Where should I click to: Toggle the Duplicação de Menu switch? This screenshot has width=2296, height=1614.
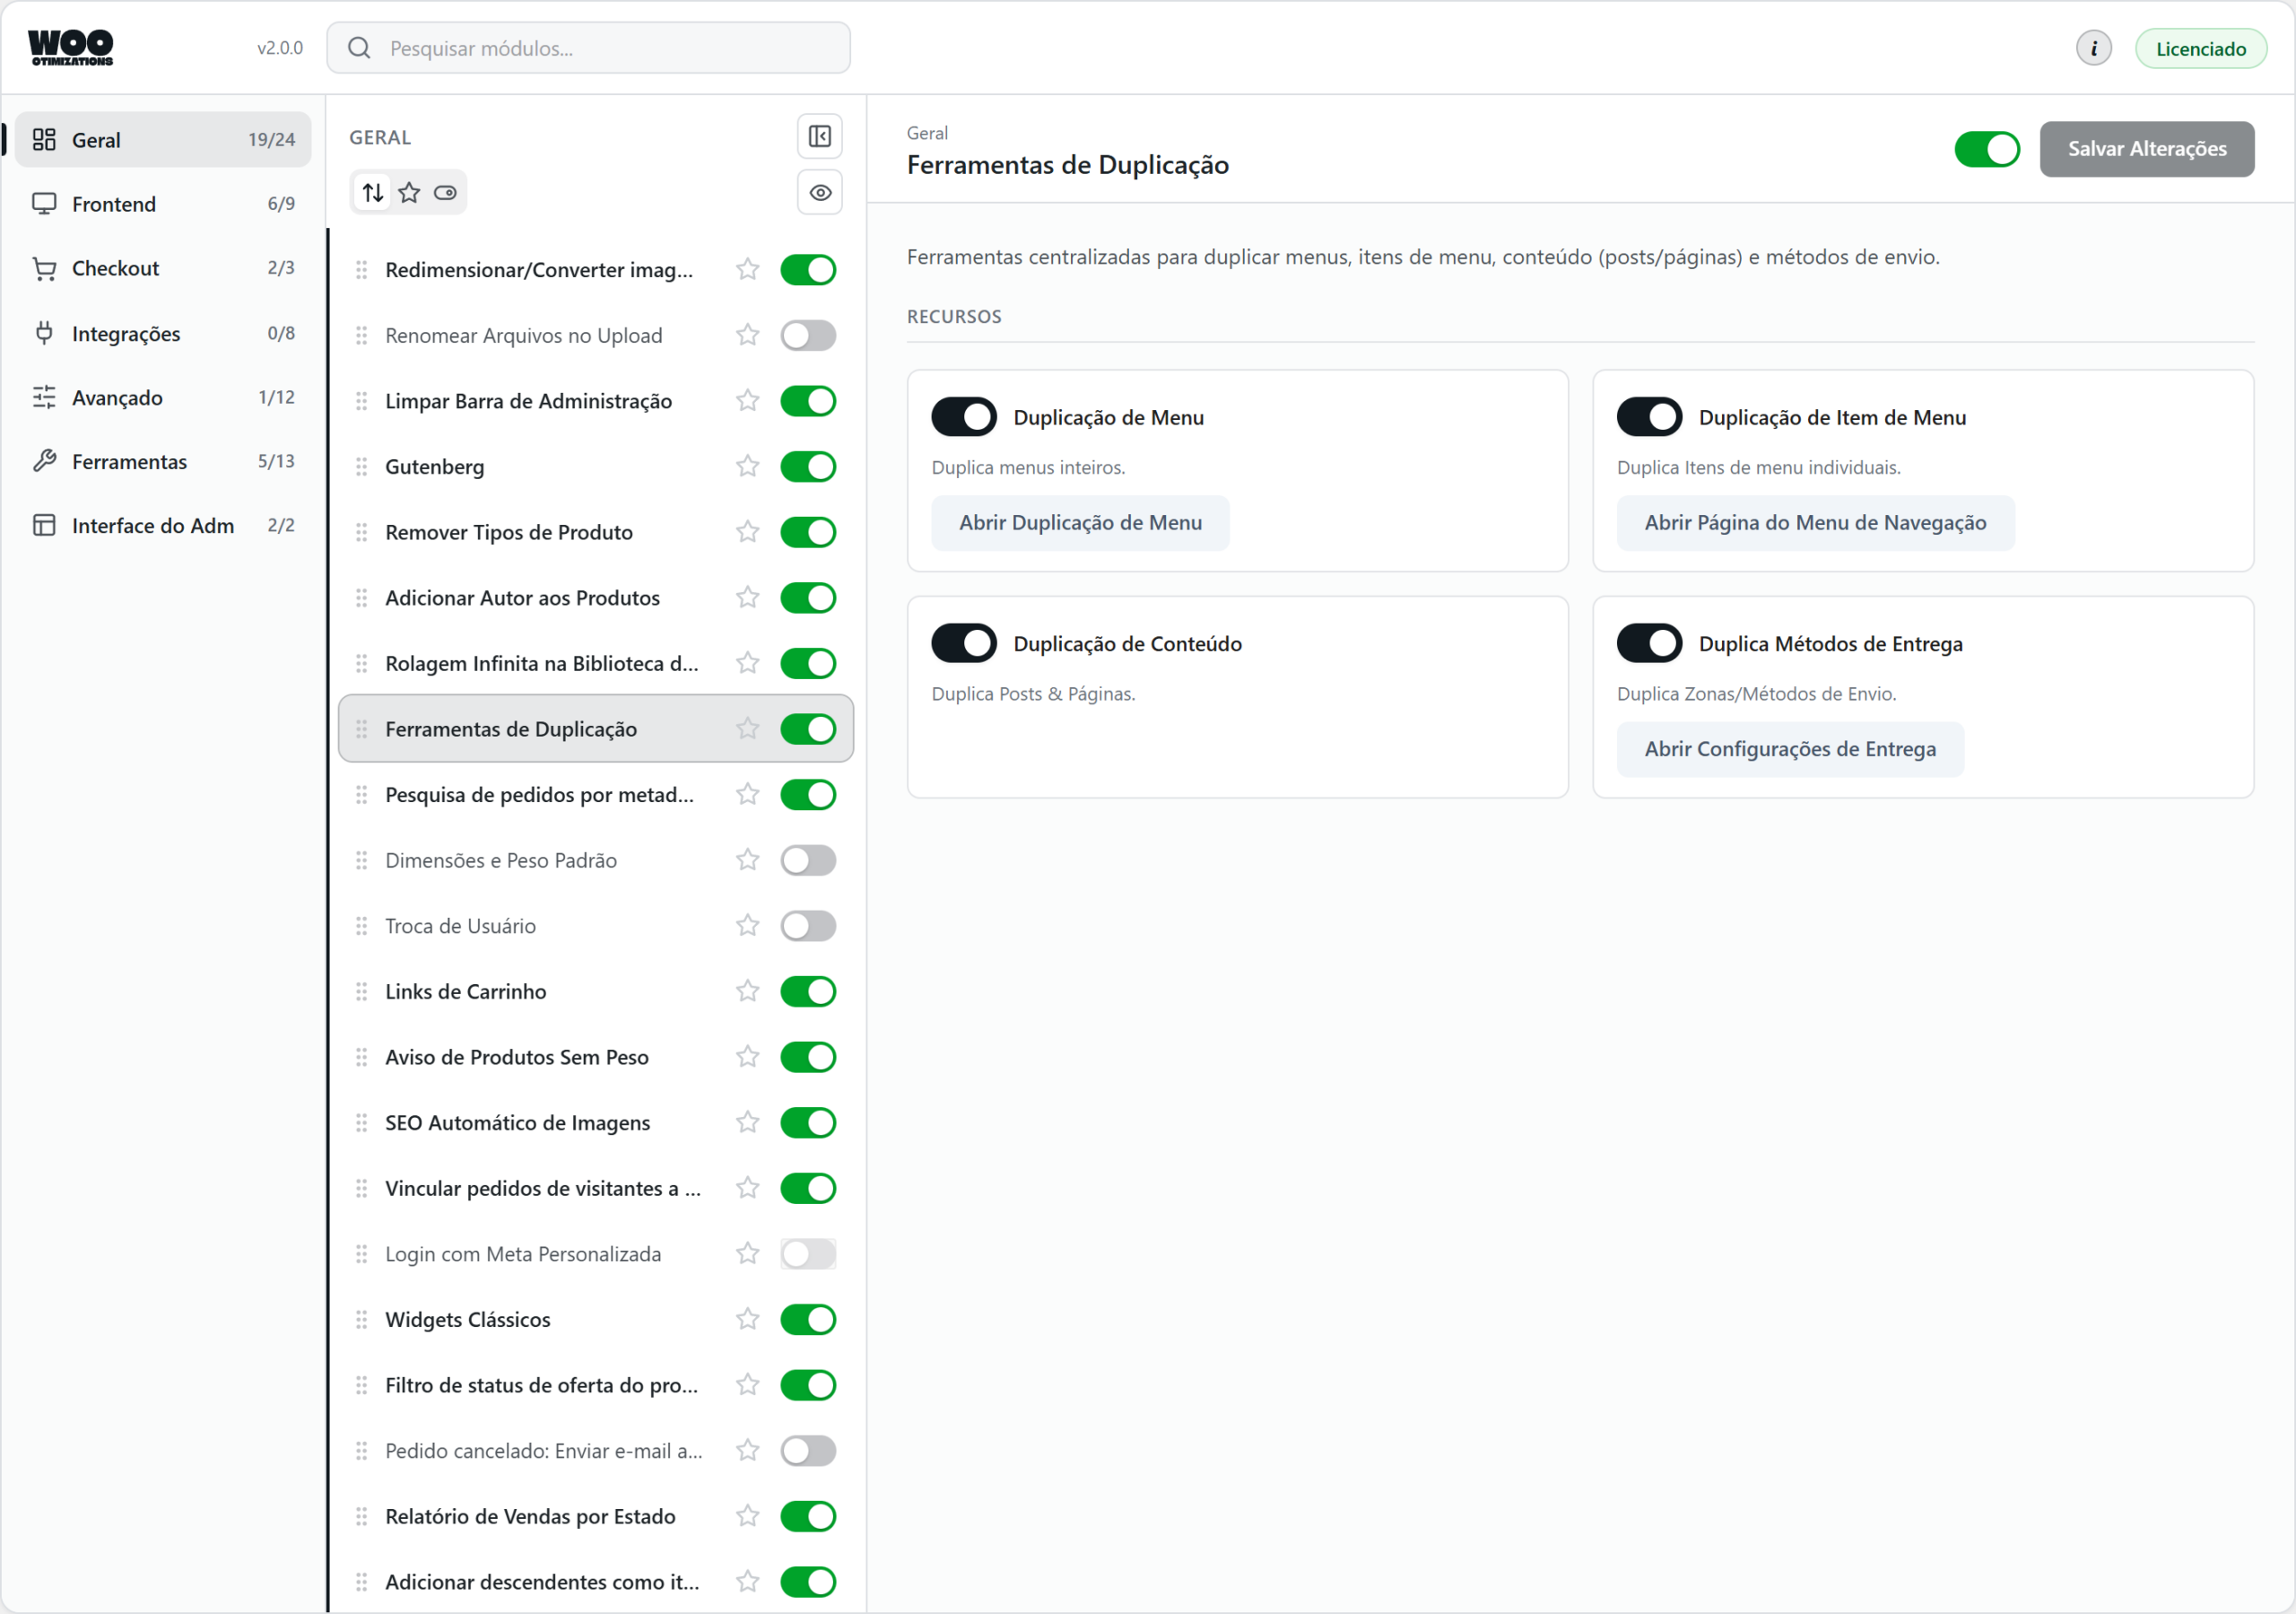pos(964,417)
